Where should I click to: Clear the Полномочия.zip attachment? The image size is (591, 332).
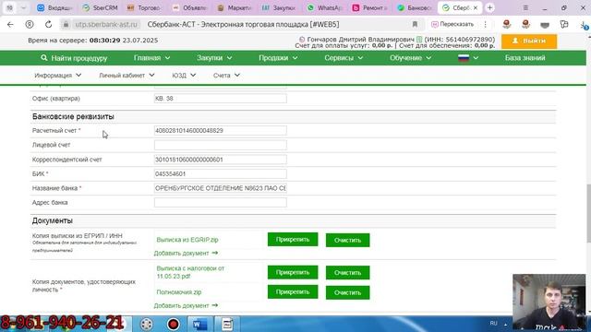click(x=347, y=292)
